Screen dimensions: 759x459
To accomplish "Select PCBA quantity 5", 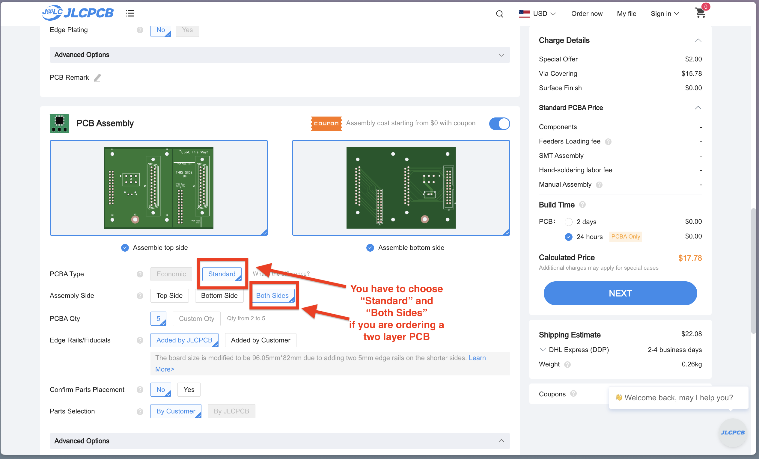I will (158, 318).
